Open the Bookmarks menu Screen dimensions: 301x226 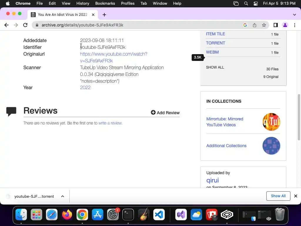coord(105,3)
